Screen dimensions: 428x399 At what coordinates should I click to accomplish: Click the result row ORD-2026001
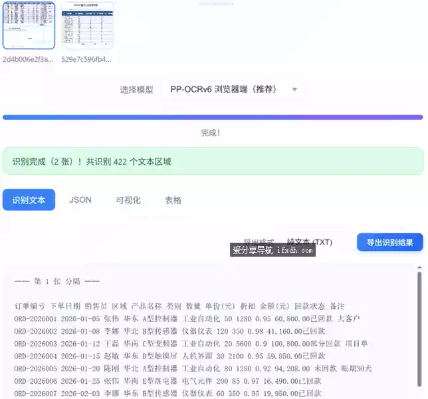187,319
